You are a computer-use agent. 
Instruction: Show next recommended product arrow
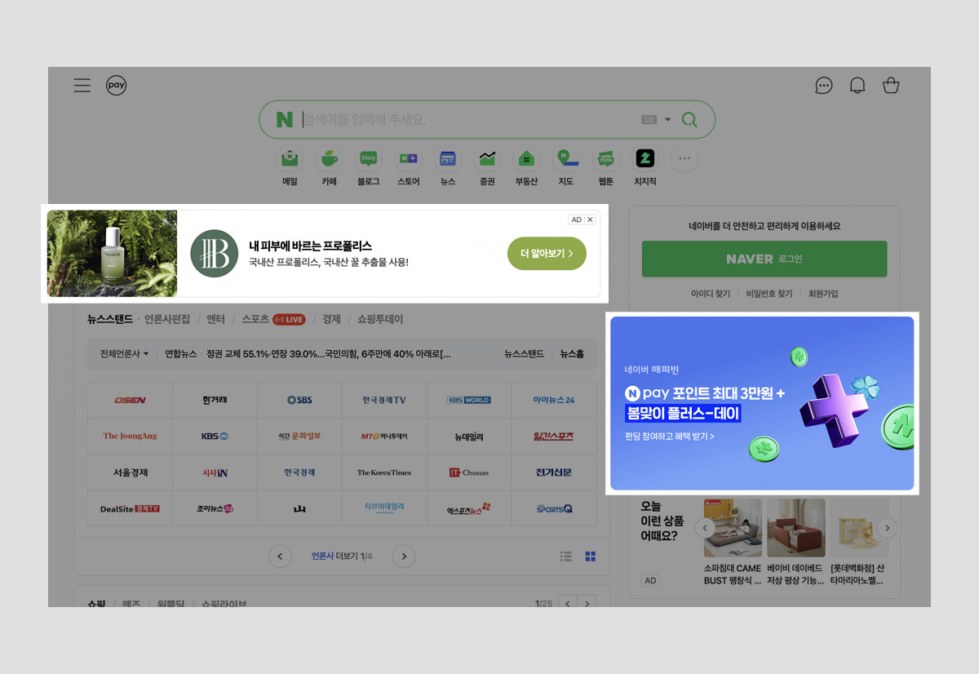tap(887, 528)
